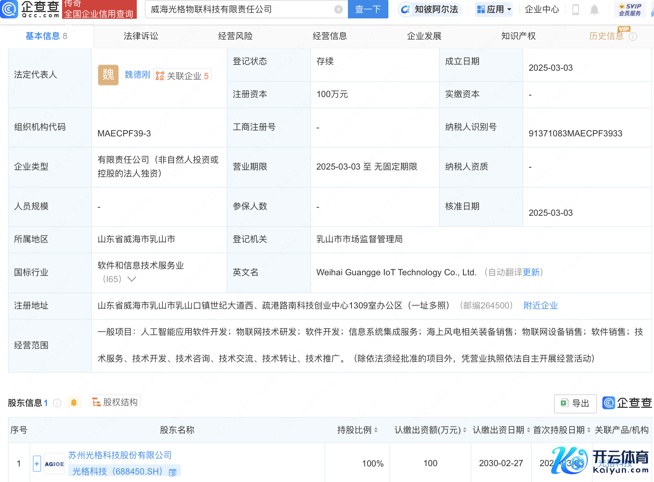The width and height of the screenshot is (654, 482).
Task: Expand the 苏州光格科技 shareholder row
Action: click(x=37, y=464)
